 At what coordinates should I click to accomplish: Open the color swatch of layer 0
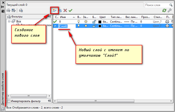coord(100,22)
